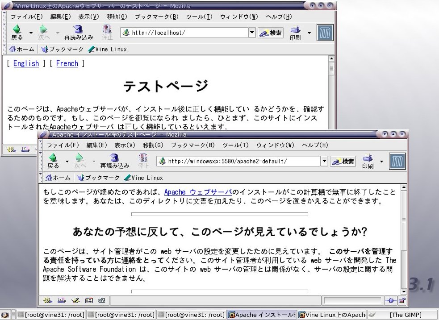This screenshot has height=320, width=439.
Task: Click the Mozilla M throbber in windowsxp window
Action: [397, 161]
